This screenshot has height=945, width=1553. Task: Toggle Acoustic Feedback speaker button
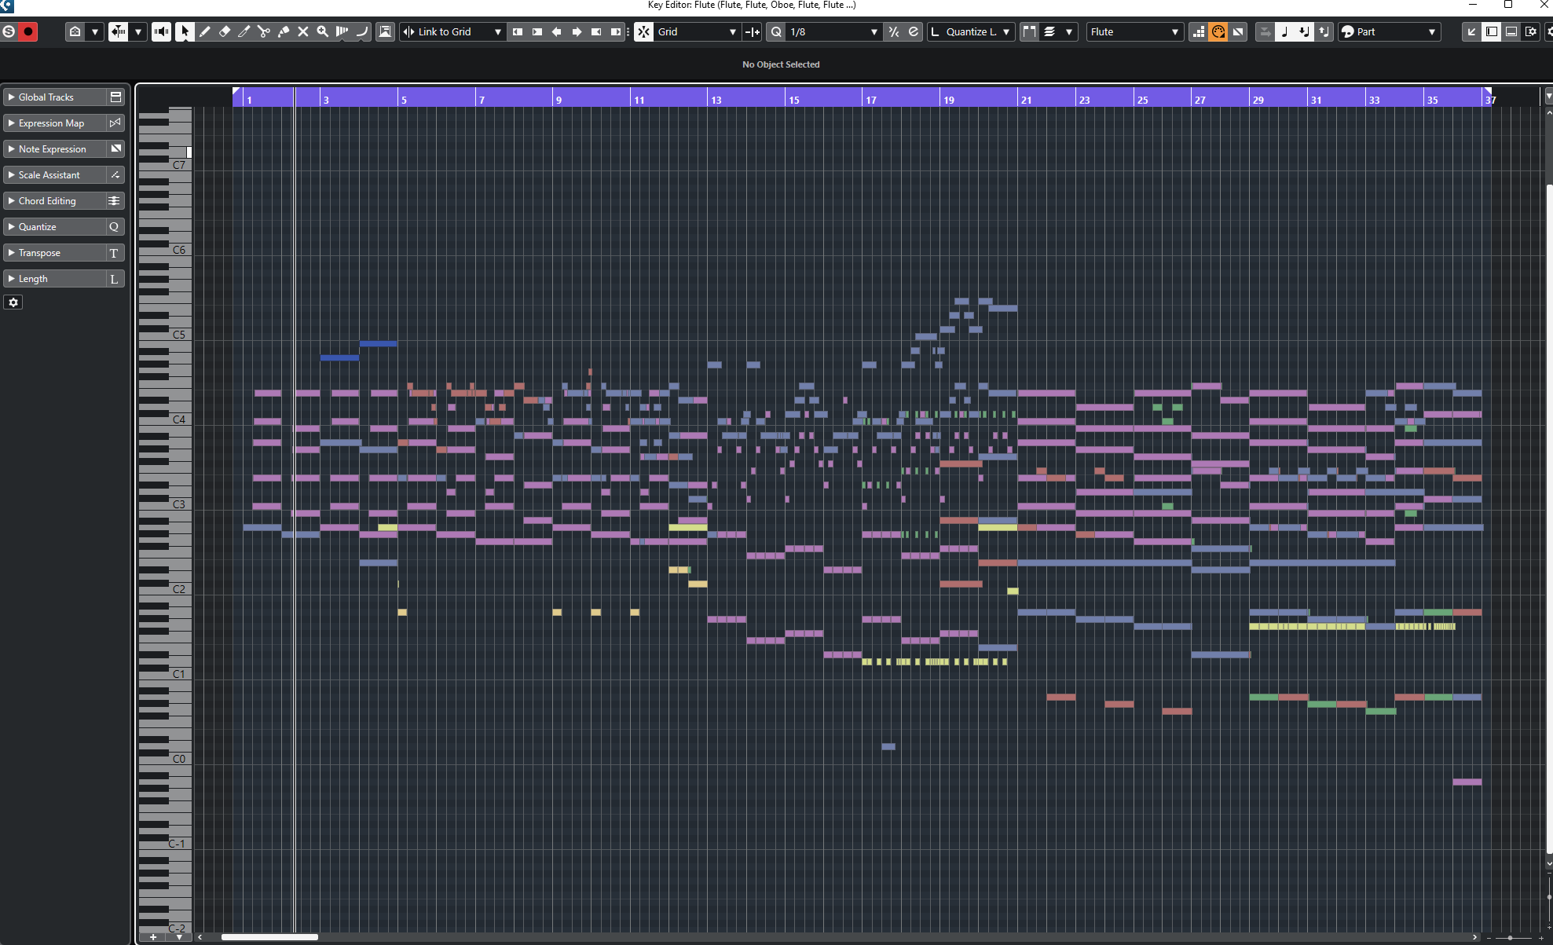click(161, 31)
